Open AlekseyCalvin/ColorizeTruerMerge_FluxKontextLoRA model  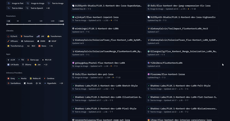107,53
